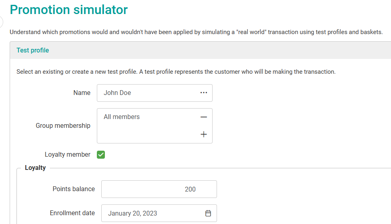Remove the All members group with minus icon
Image resolution: width=391 pixels, height=224 pixels.
[204, 117]
